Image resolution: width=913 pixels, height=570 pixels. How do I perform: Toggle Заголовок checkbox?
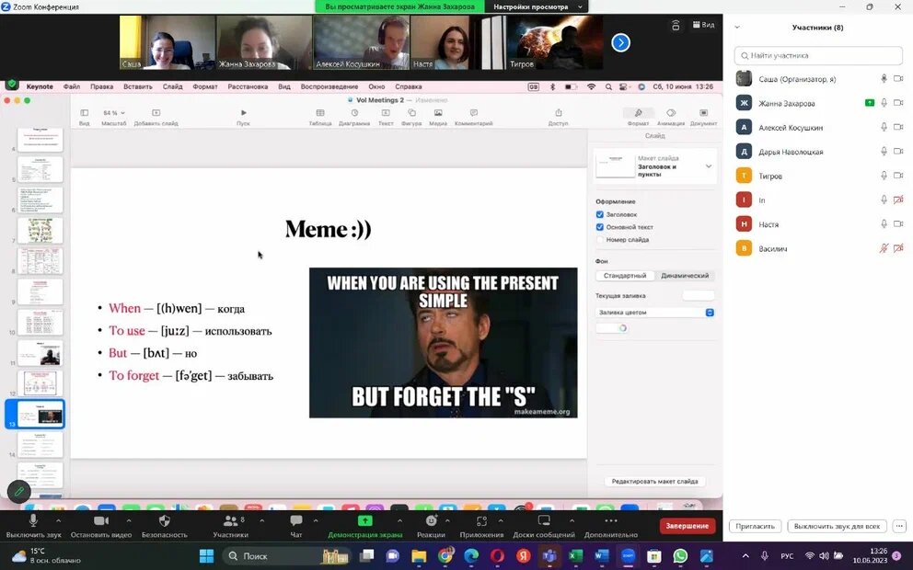tap(600, 214)
